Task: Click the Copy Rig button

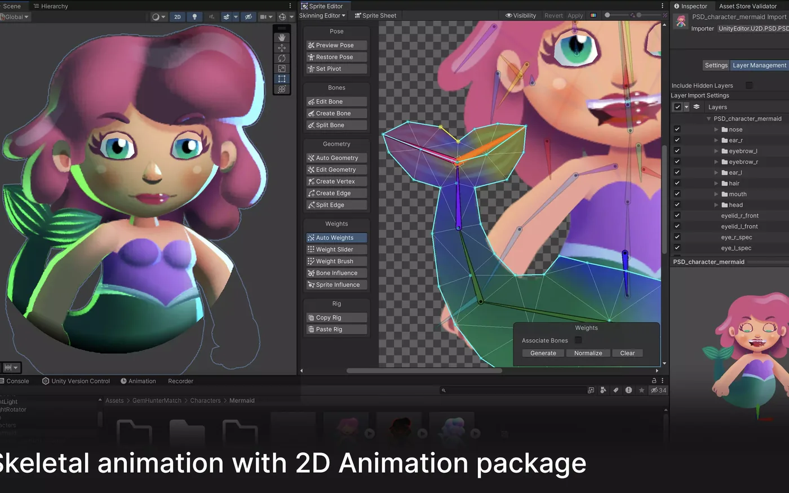Action: (x=336, y=318)
